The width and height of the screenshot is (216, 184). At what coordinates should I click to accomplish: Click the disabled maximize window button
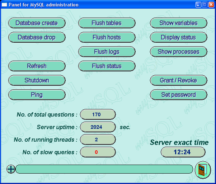pyautogui.click(x=205, y=5)
